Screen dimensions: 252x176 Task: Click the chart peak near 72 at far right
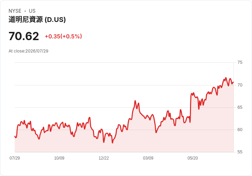(x=226, y=78)
